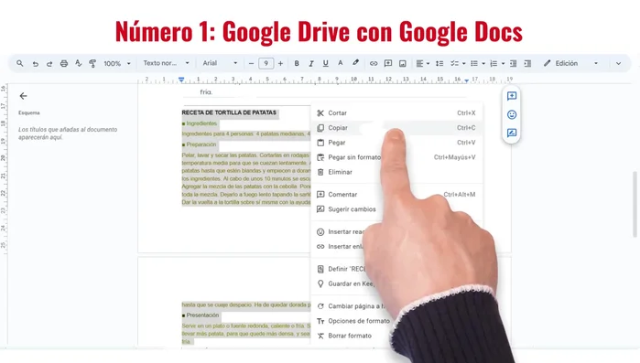Choose the Definir menu entry
The height and width of the screenshot is (363, 640).
[x=396, y=269]
